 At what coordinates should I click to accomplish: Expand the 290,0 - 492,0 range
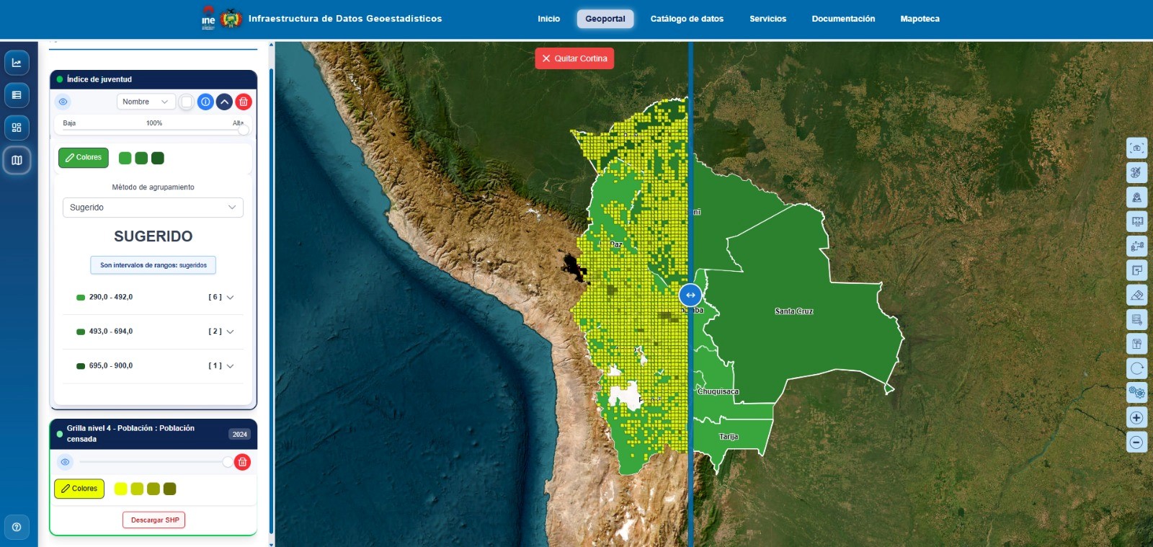tap(230, 297)
